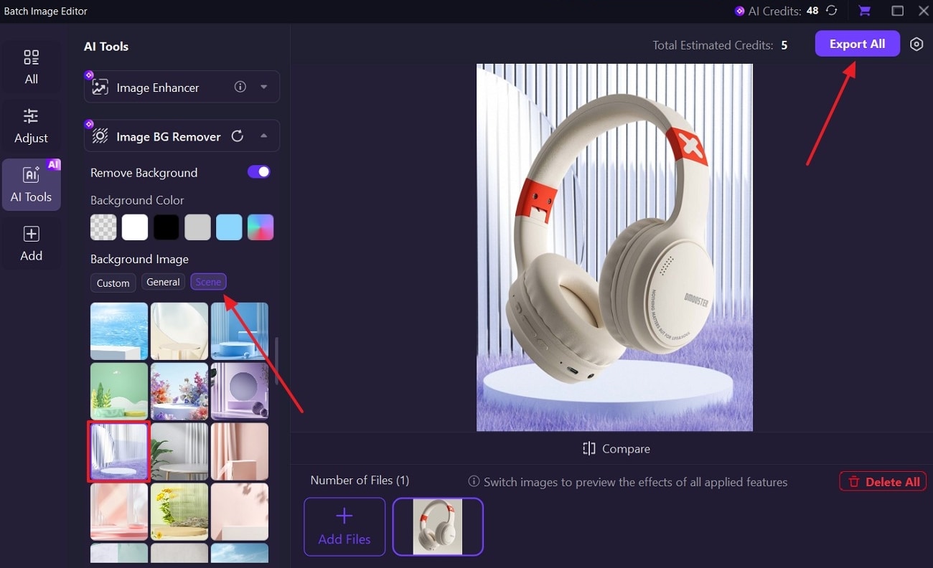Screen dimensions: 933x568
Task: Click the Image BG Remover tool icon
Action: click(x=100, y=136)
